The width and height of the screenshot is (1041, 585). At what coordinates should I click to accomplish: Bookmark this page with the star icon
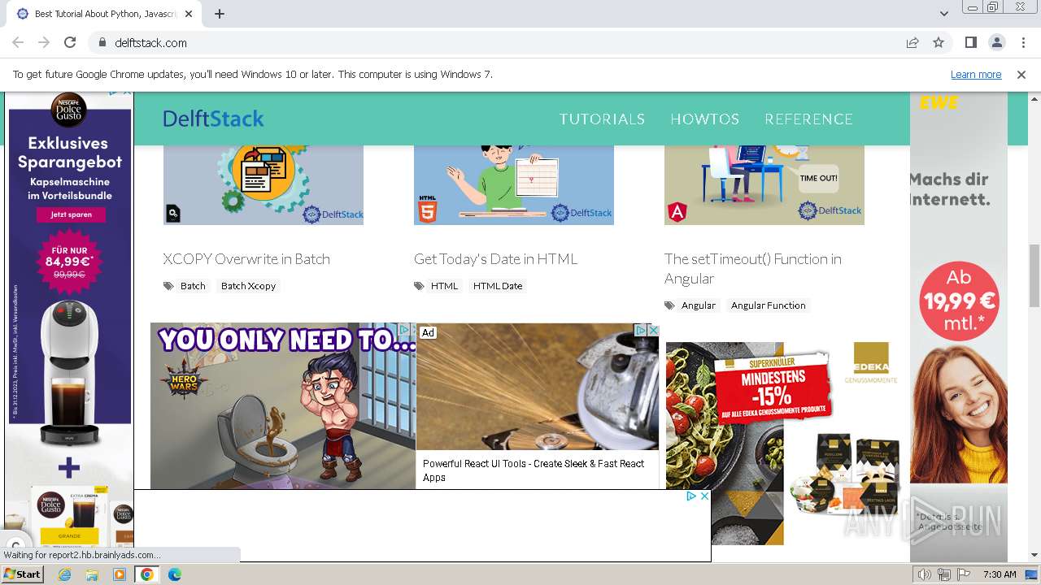point(939,42)
